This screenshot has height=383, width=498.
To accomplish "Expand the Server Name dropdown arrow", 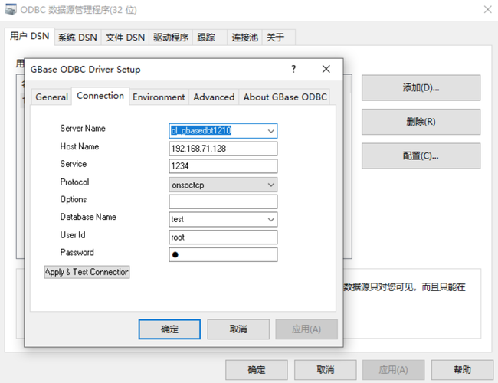I will pyautogui.click(x=271, y=131).
